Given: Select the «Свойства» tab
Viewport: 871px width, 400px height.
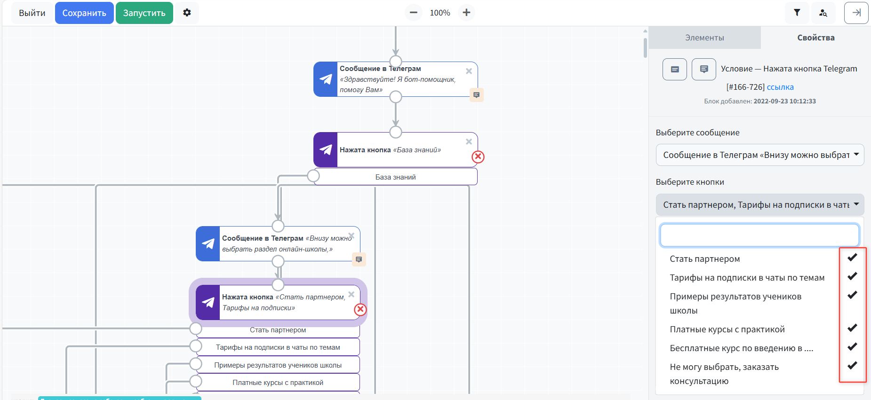Looking at the screenshot, I should (x=815, y=38).
